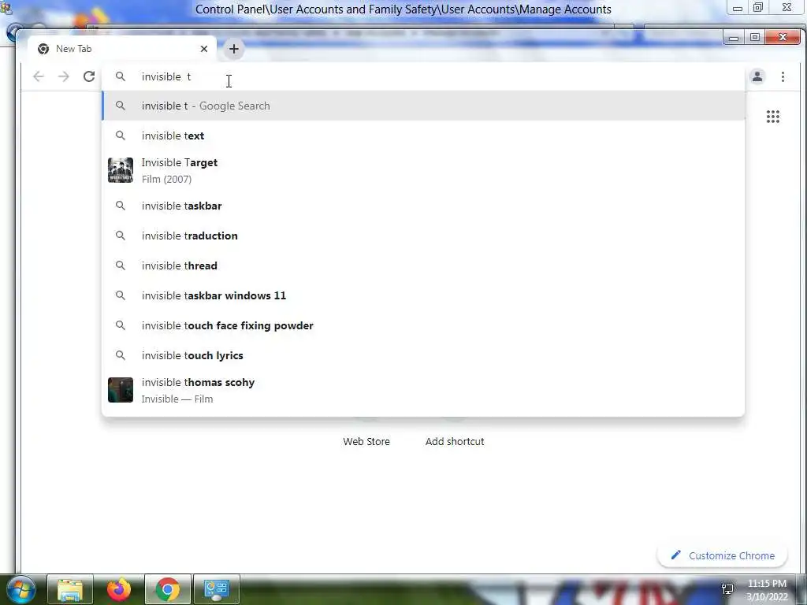Click the Invisible film poster thumbnail
807x605 pixels.
click(x=121, y=390)
